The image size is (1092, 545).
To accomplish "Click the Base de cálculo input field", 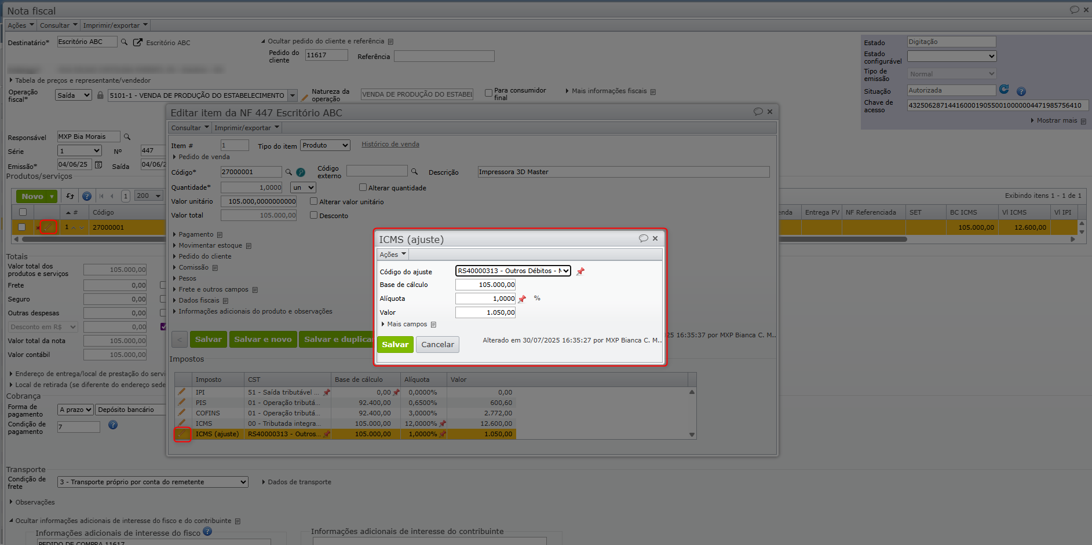I will coord(485,285).
